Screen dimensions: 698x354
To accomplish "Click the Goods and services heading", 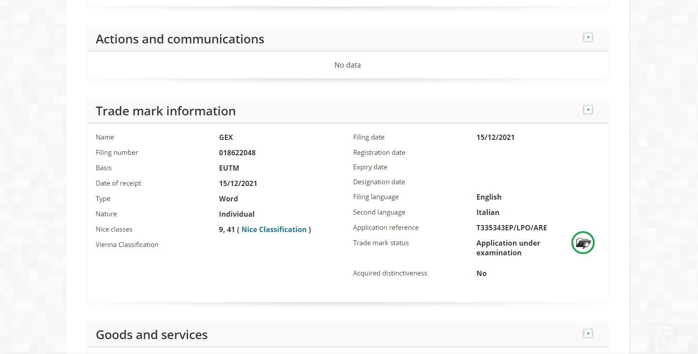I will pyautogui.click(x=152, y=335).
